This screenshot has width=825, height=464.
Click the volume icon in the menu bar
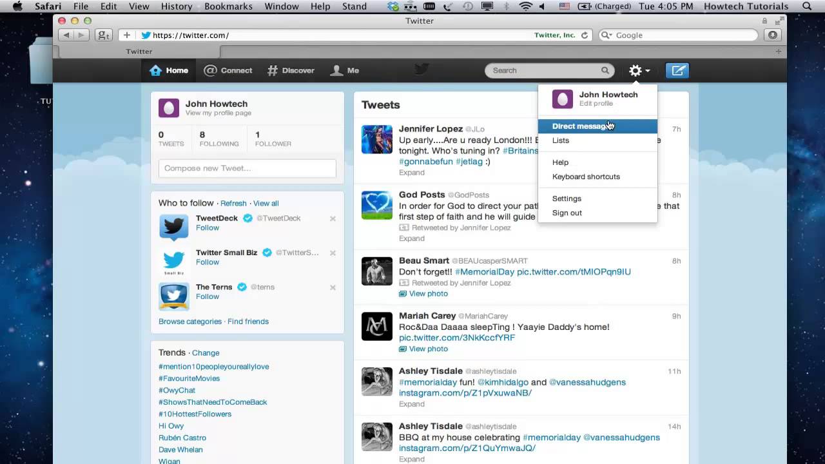click(x=542, y=6)
